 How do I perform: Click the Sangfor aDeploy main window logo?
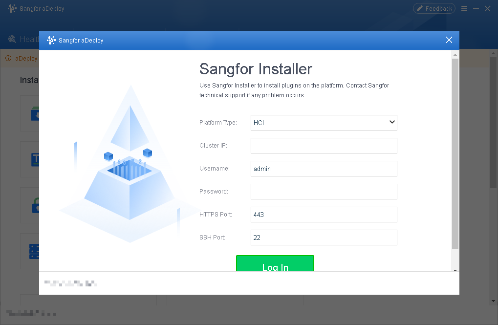pyautogui.click(x=12, y=9)
